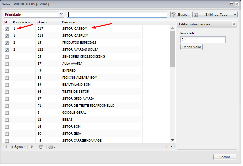
Task: Maximize the Setor dialog window
Action: tap(231, 4)
